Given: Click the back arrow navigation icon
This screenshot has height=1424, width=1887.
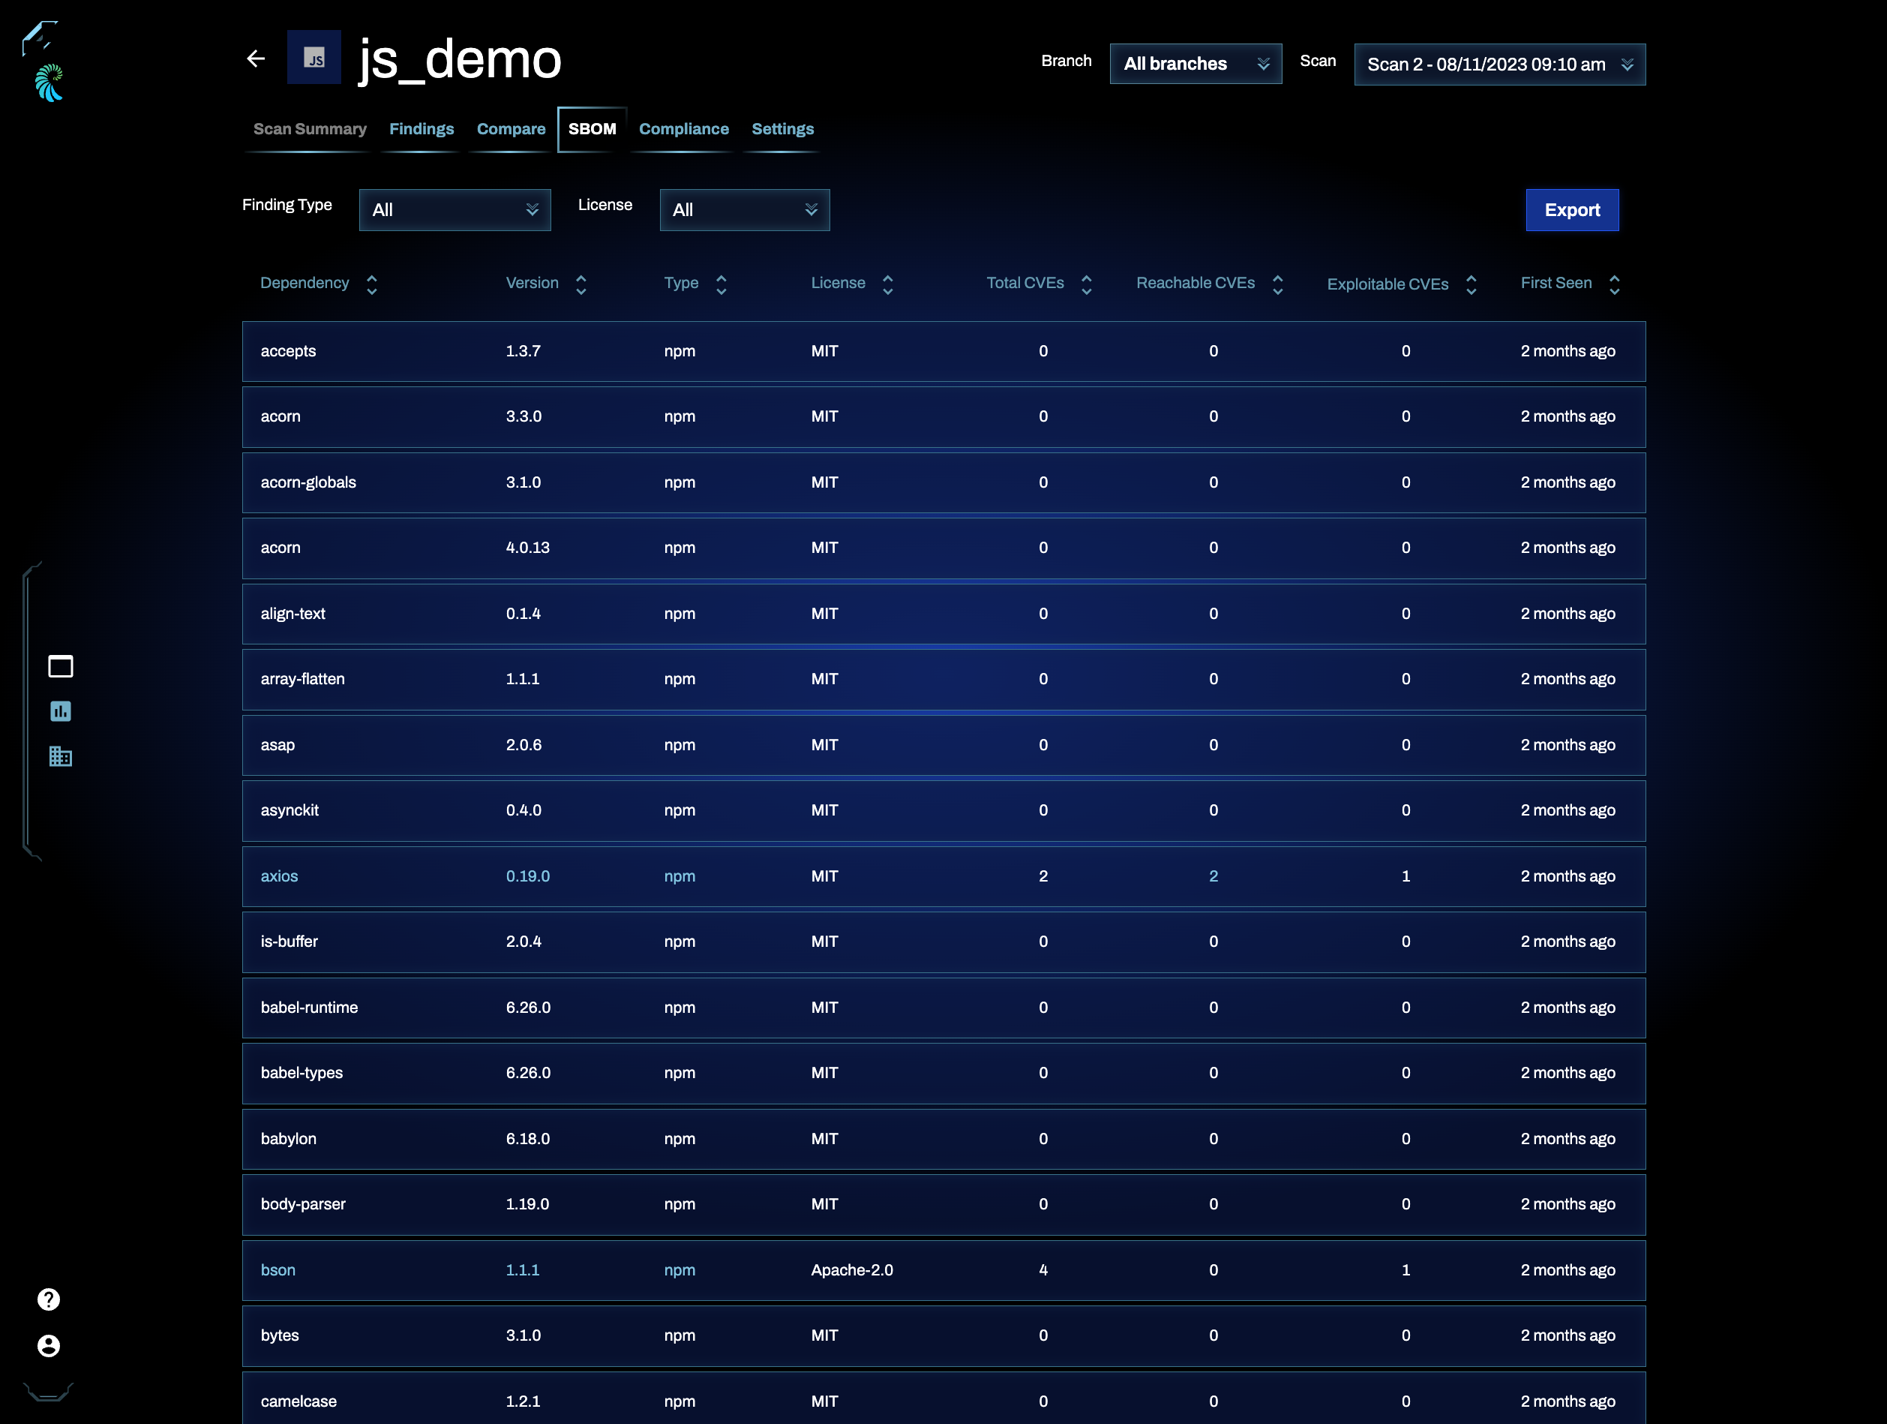Looking at the screenshot, I should click(x=256, y=59).
